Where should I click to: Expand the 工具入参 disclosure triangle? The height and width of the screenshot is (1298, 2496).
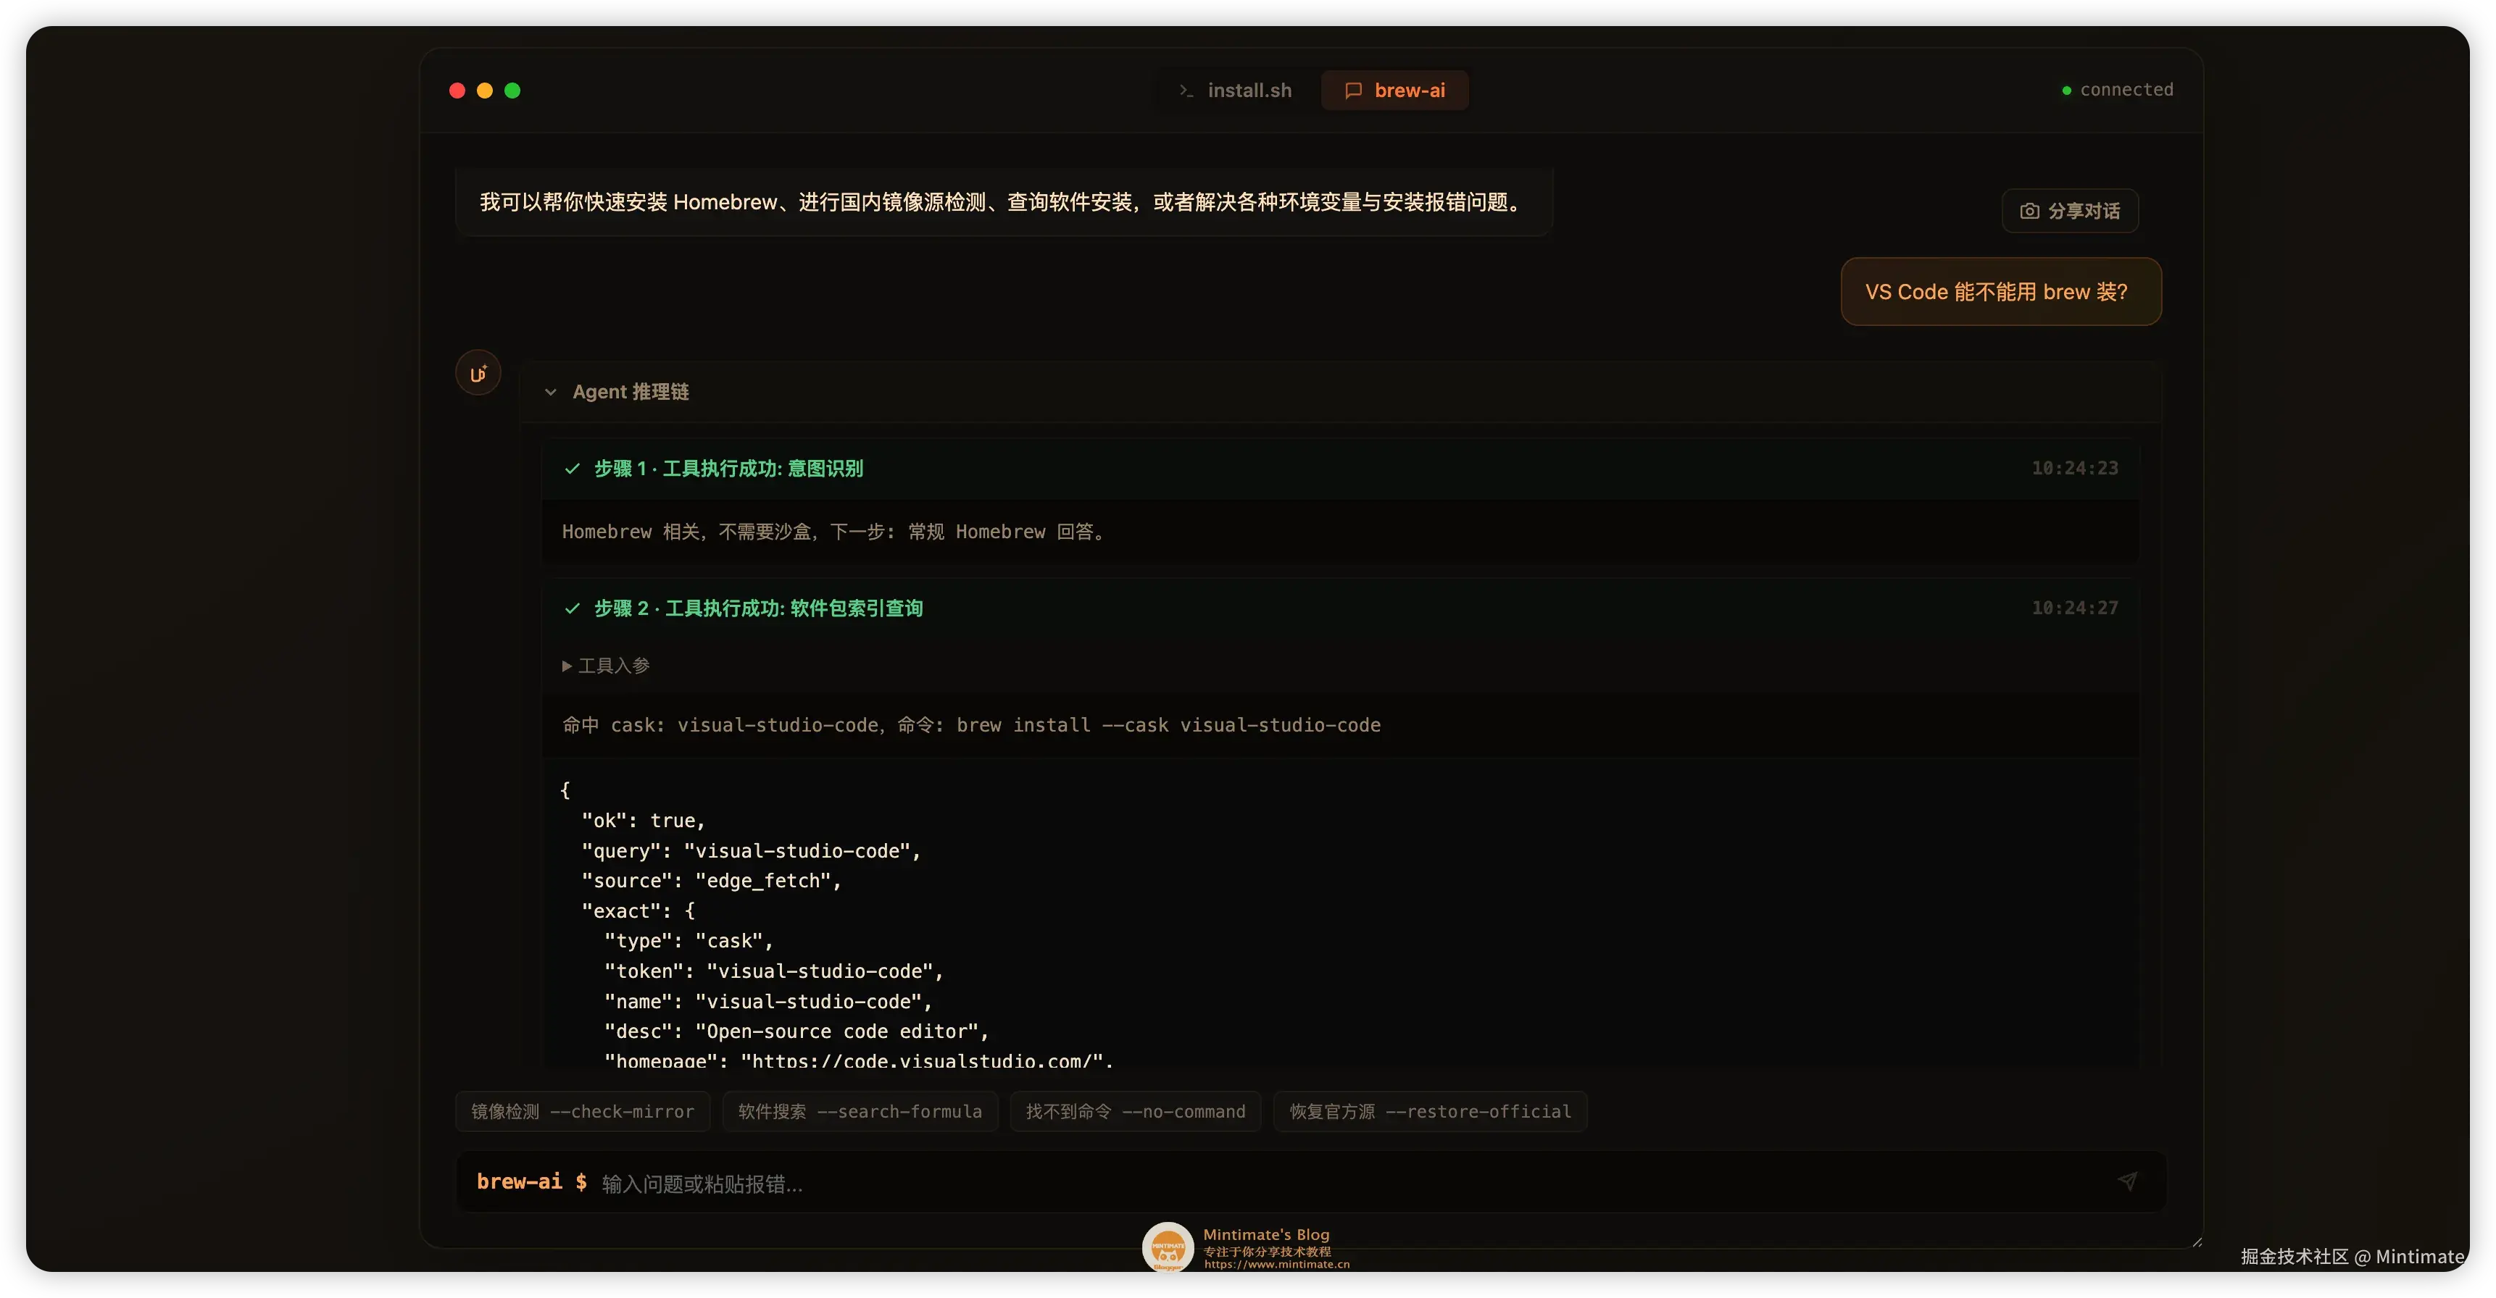[567, 666]
